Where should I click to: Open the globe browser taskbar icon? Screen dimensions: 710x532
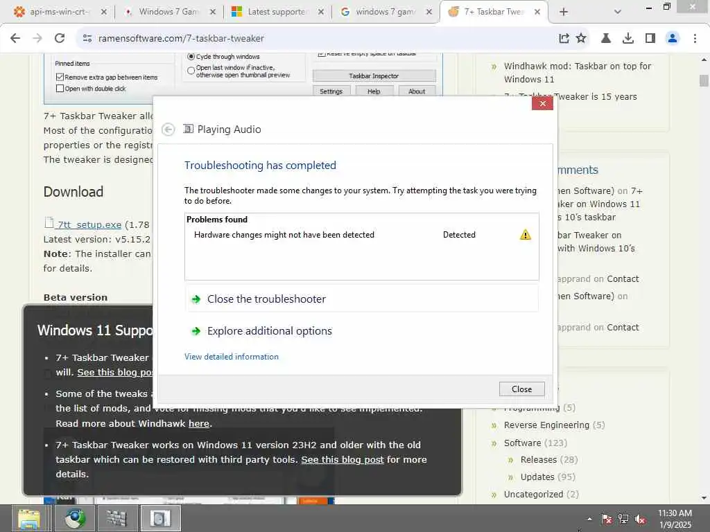[x=75, y=518]
